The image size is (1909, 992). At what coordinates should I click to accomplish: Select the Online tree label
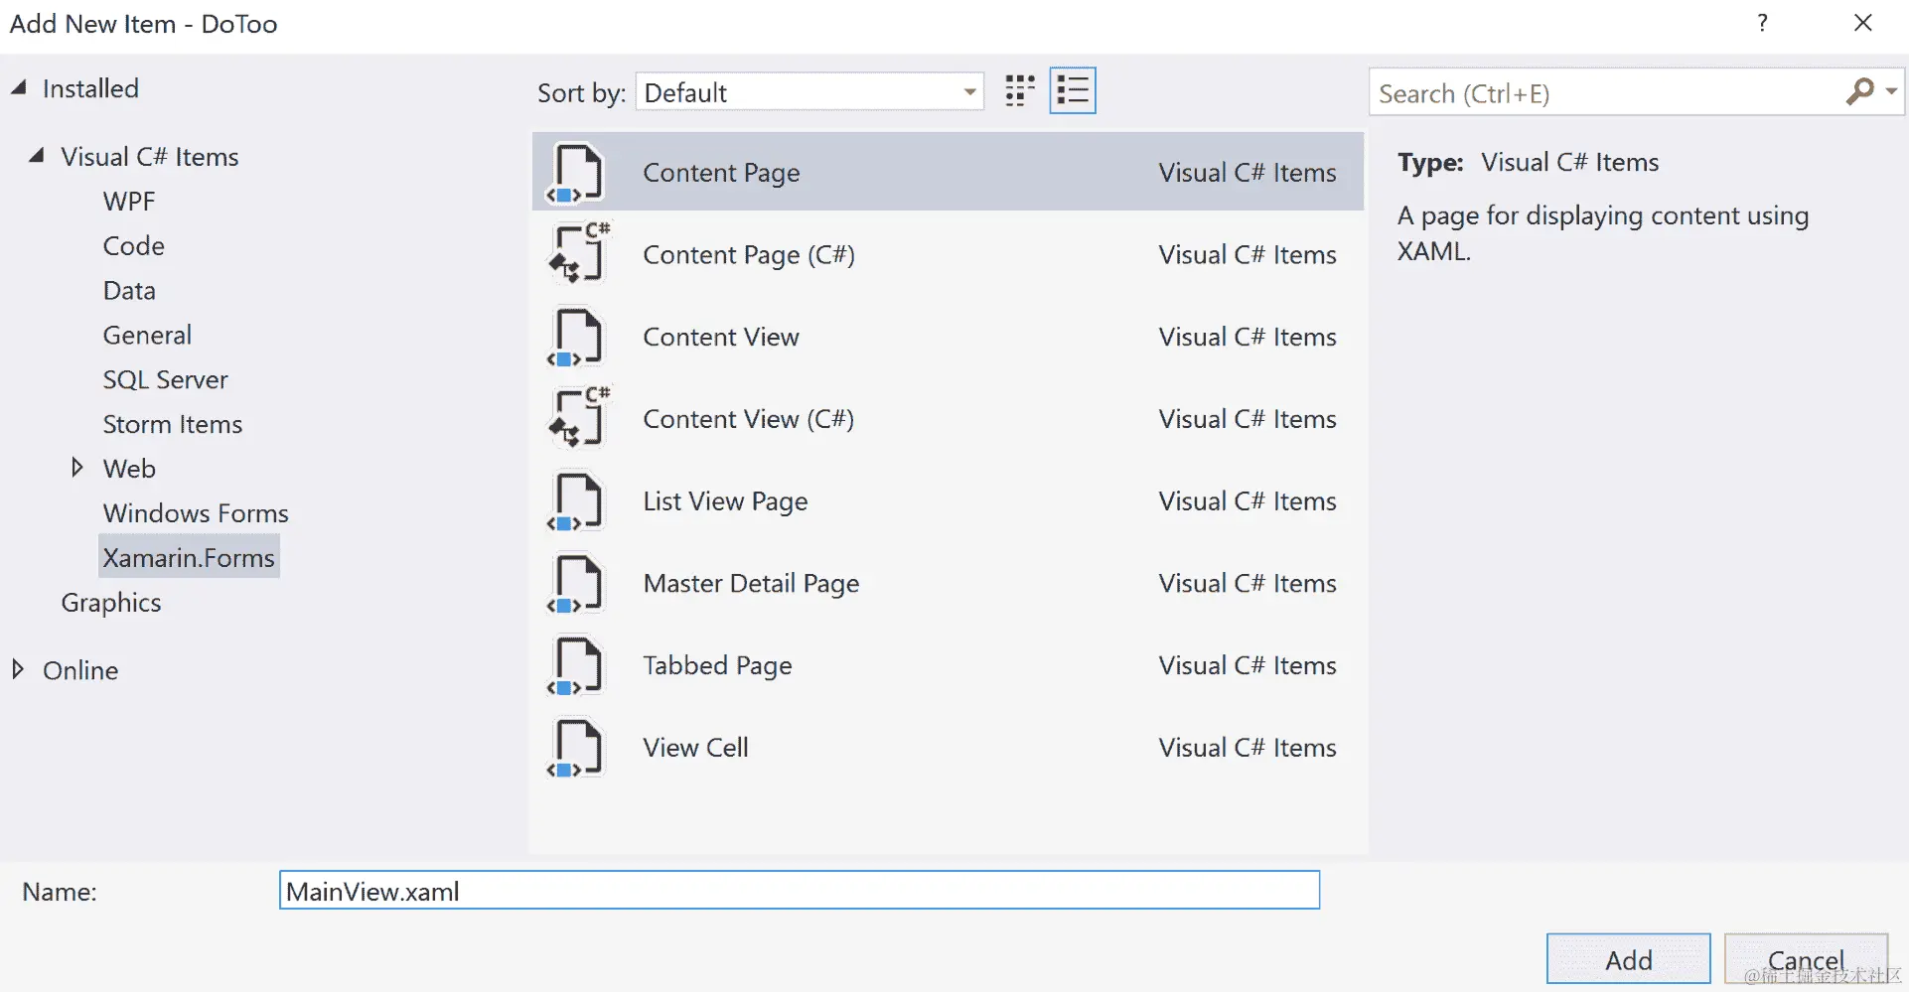80,670
